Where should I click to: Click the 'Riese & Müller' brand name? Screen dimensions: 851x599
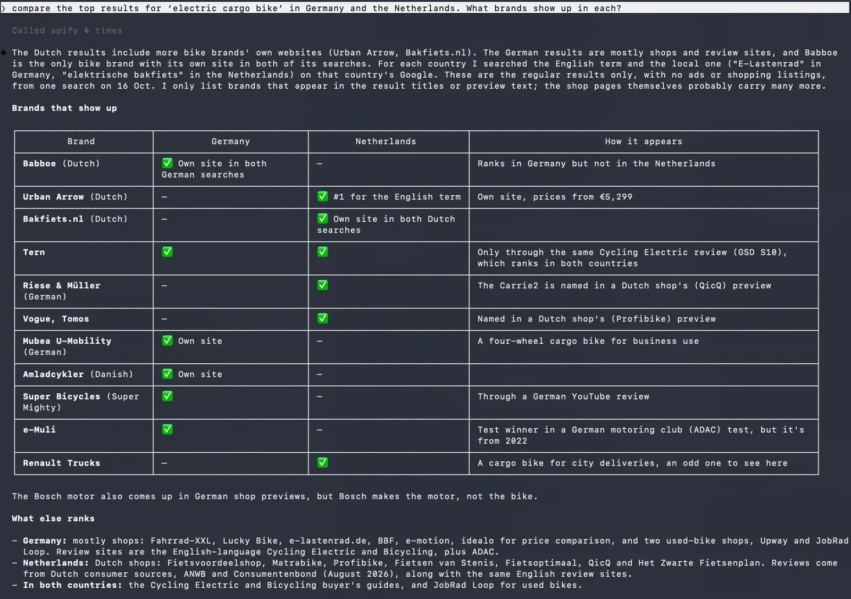click(x=61, y=286)
